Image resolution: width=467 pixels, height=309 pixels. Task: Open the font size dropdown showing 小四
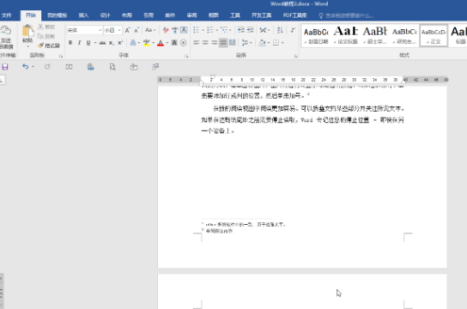pos(119,30)
